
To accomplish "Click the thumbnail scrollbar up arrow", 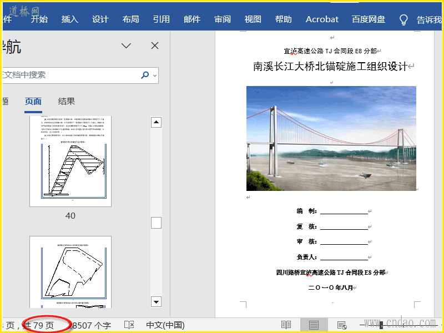I will [x=156, y=122].
